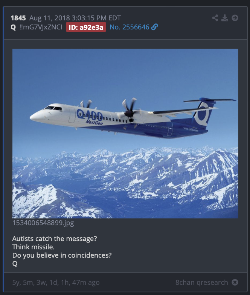
Task: Click the relative time '5y, 5m, 3w' text
Action: (x=56, y=283)
